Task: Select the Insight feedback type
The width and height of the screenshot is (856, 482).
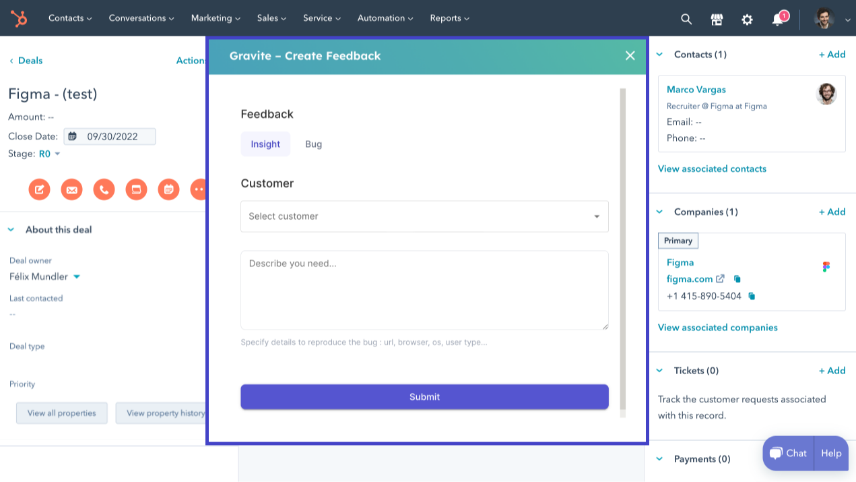Action: pyautogui.click(x=265, y=144)
